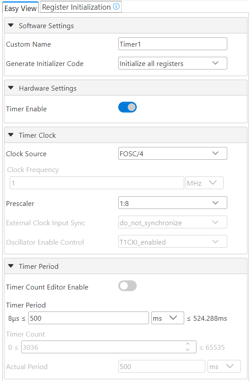This screenshot has width=251, height=381.
Task: Enable the Timer Count Editor switch
Action: (x=127, y=286)
